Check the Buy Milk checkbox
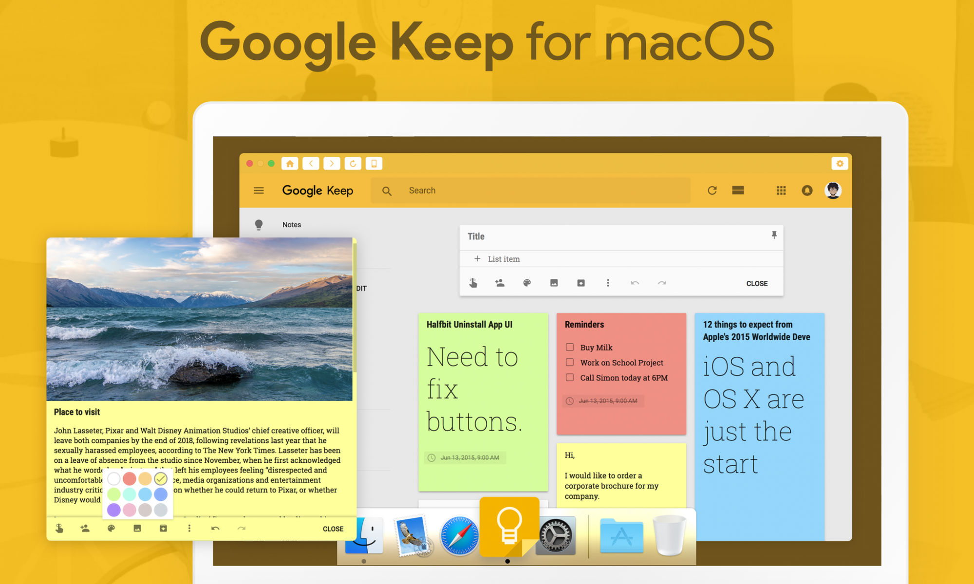The width and height of the screenshot is (974, 584). point(569,347)
